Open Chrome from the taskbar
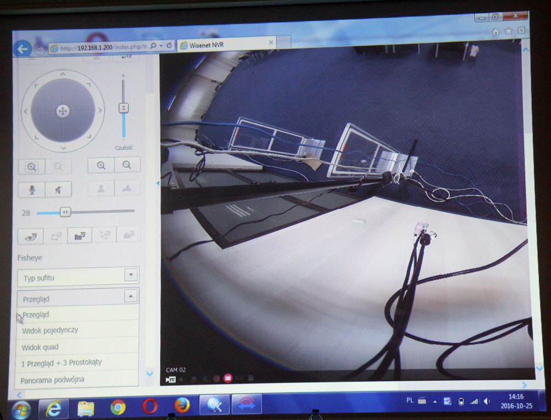The height and width of the screenshot is (420, 551). tap(118, 407)
